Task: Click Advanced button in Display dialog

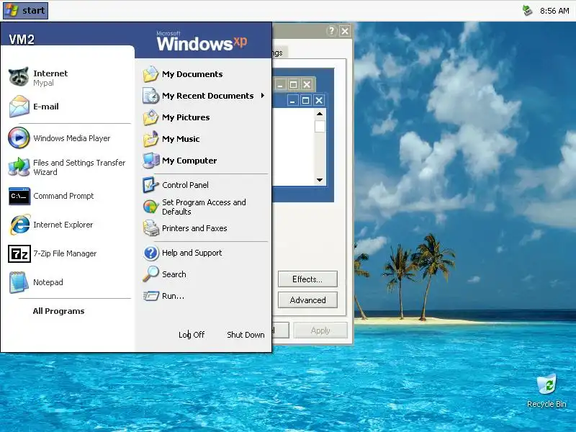Action: 307,300
